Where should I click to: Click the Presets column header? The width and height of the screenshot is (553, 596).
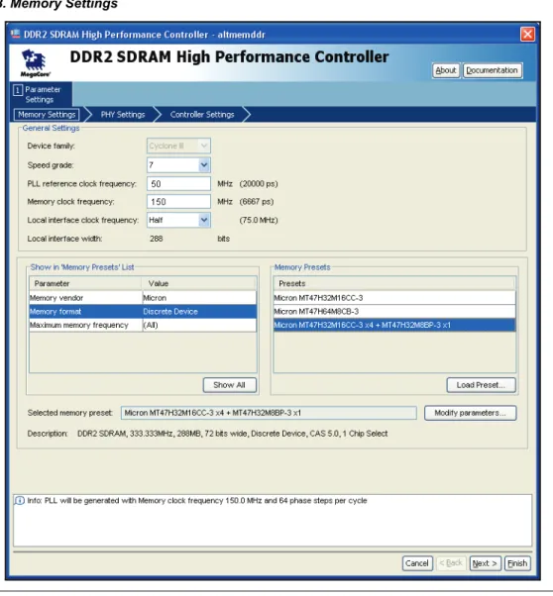[x=394, y=283]
